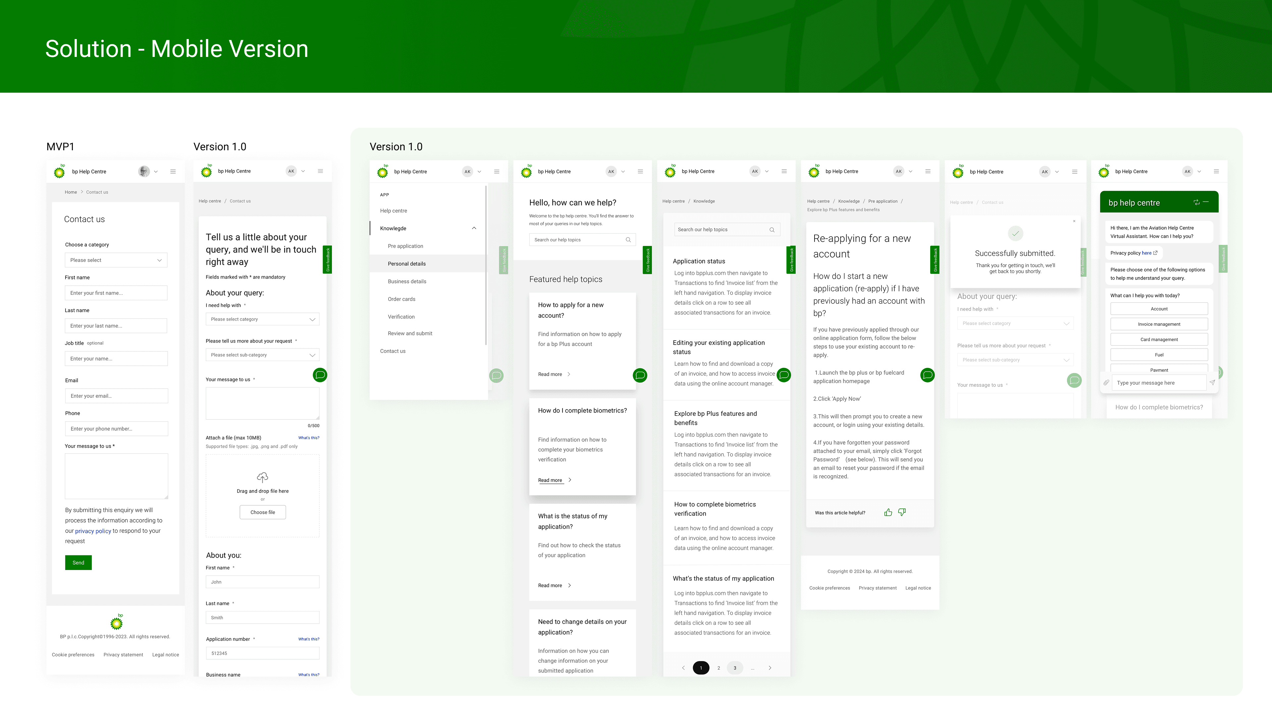The width and height of the screenshot is (1272, 715).
Task: Open the Choose a category dropdown
Action: tap(116, 260)
